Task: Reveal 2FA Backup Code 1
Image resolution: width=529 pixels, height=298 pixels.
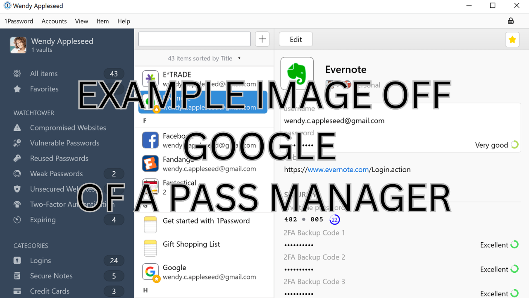Action: coord(298,245)
